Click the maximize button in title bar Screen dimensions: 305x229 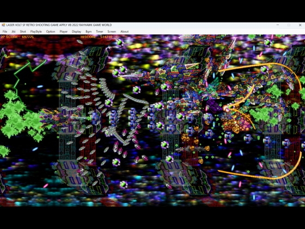[289, 25]
